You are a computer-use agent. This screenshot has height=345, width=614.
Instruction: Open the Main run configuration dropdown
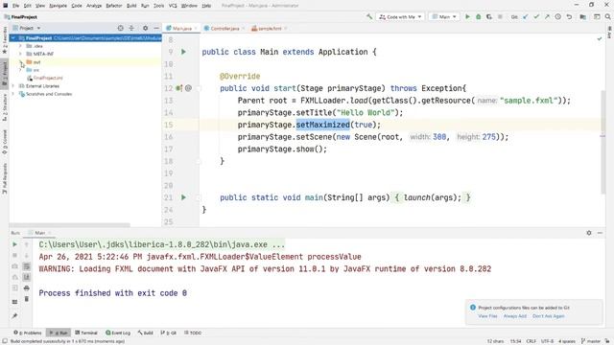(444, 17)
